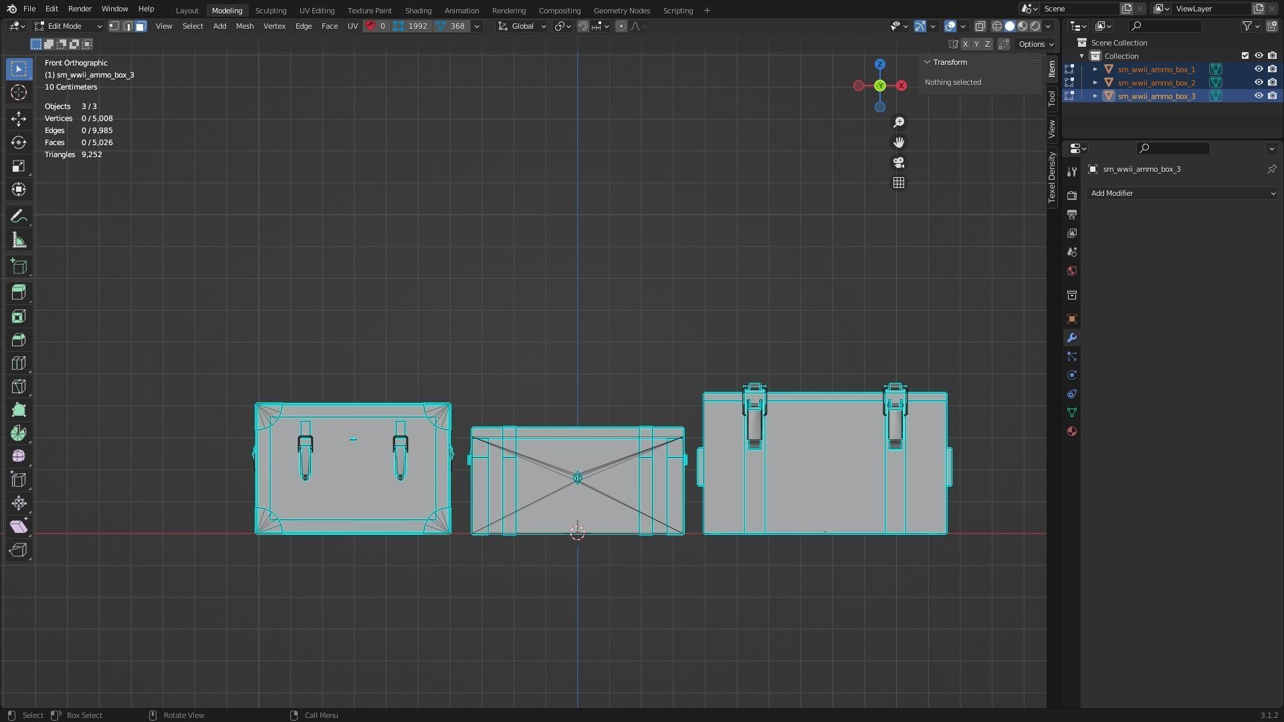Click the Zoom magnifier viewport icon
This screenshot has height=722, width=1284.
[x=899, y=122]
